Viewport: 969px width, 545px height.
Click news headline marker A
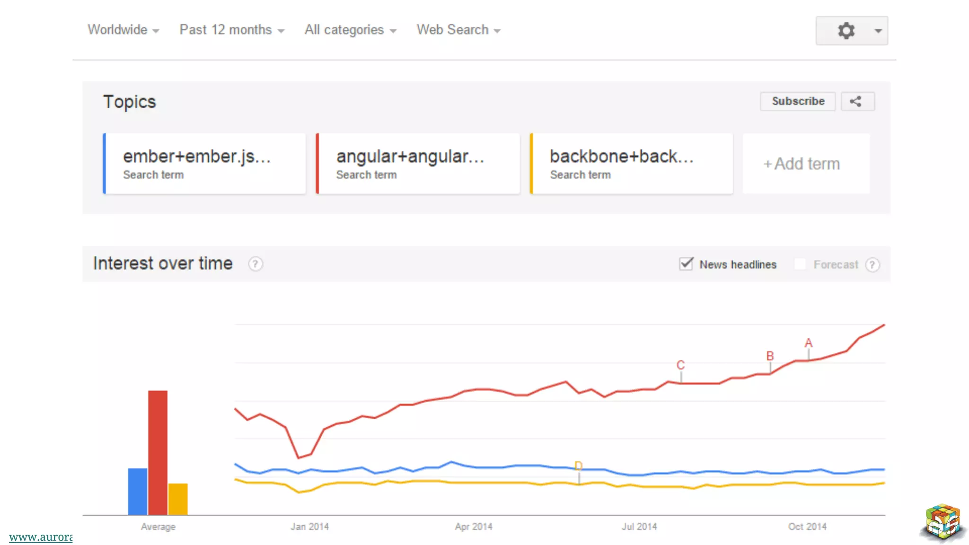pos(808,343)
